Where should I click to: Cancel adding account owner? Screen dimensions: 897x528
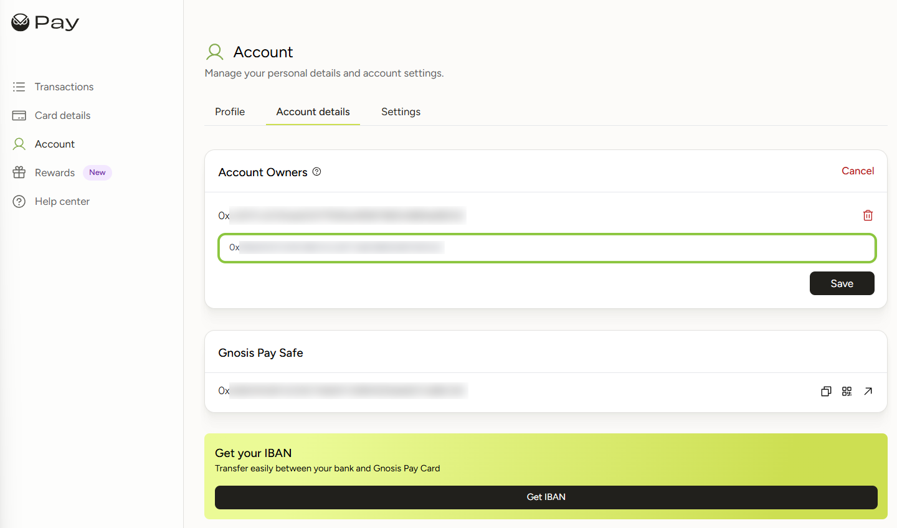coord(858,171)
